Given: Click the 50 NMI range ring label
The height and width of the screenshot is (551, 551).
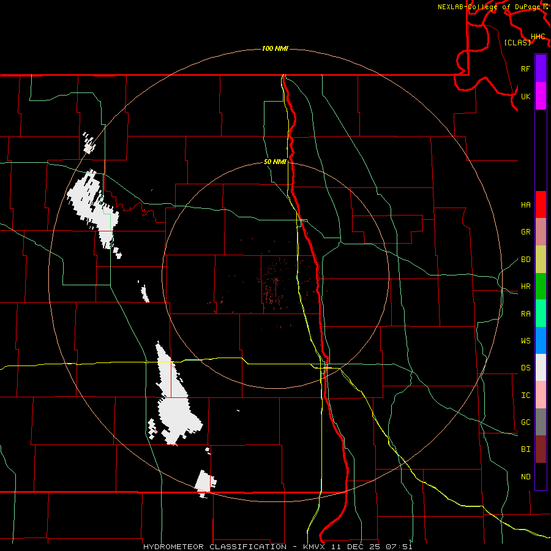Looking at the screenshot, I should (275, 162).
